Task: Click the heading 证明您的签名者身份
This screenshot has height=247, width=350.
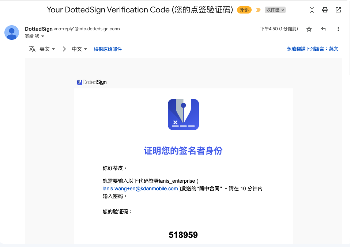Action: coord(183,151)
